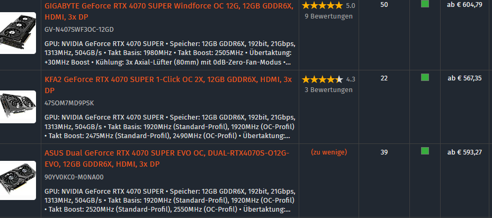Open GIGABYTE RTX 4070 SUPER Windforce product link
Viewport: 492px width, 218px height.
[169, 12]
